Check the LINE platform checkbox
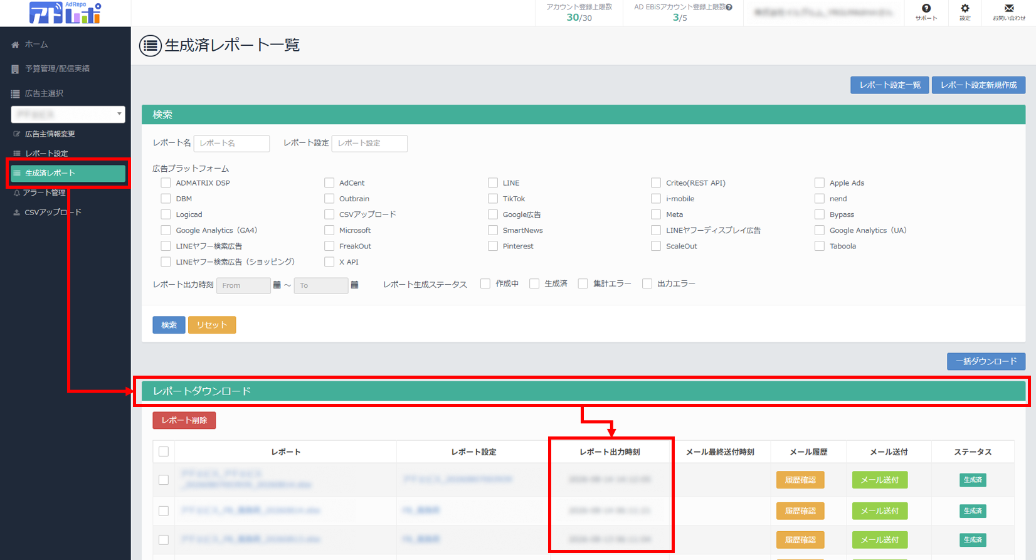Viewport: 1036px width, 560px height. (493, 183)
